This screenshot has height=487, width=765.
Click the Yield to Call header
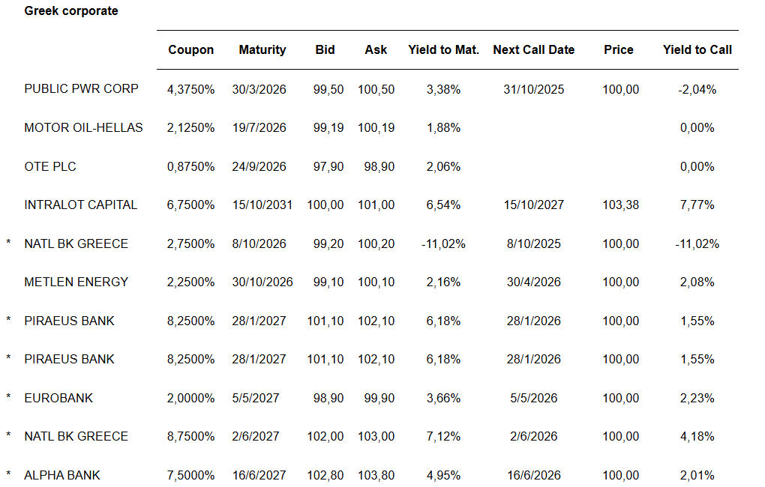pos(697,50)
